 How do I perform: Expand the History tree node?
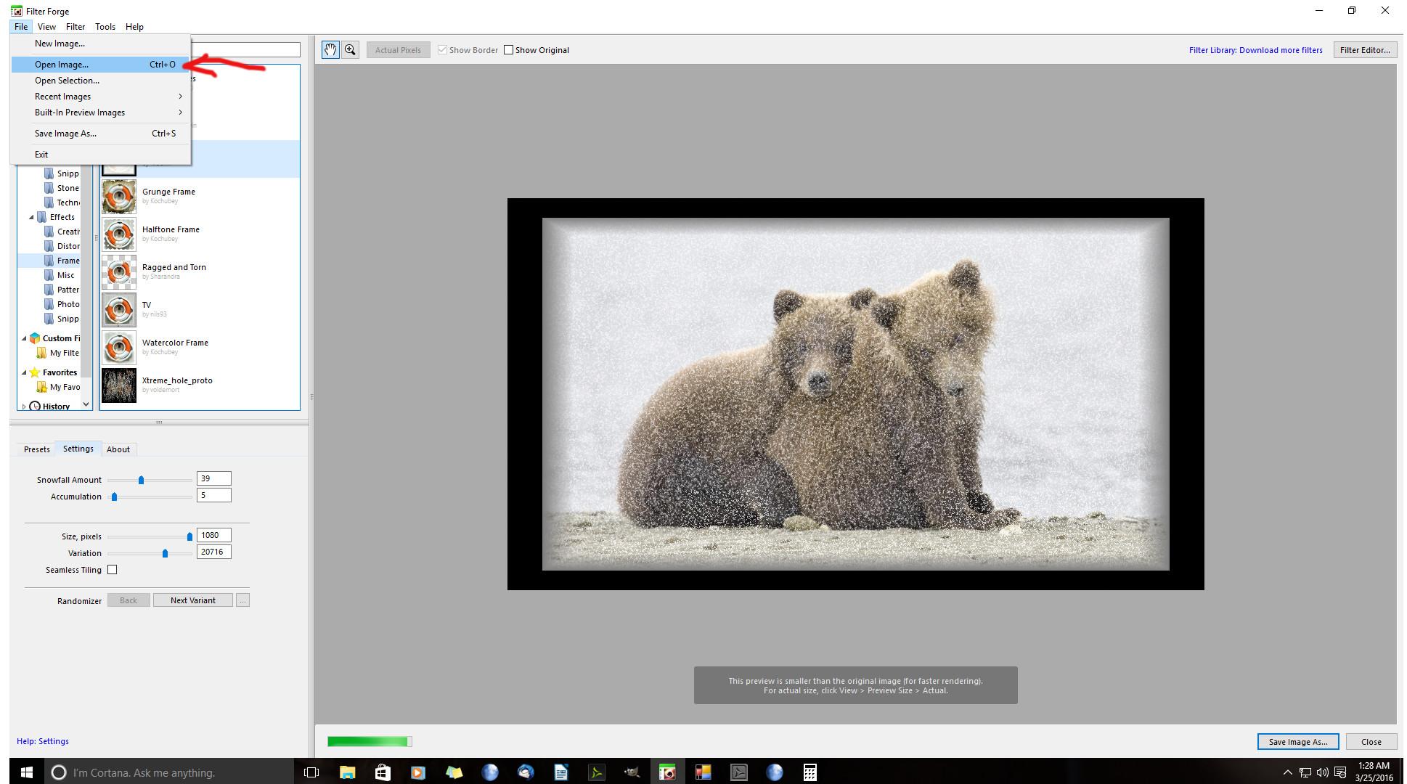point(24,407)
